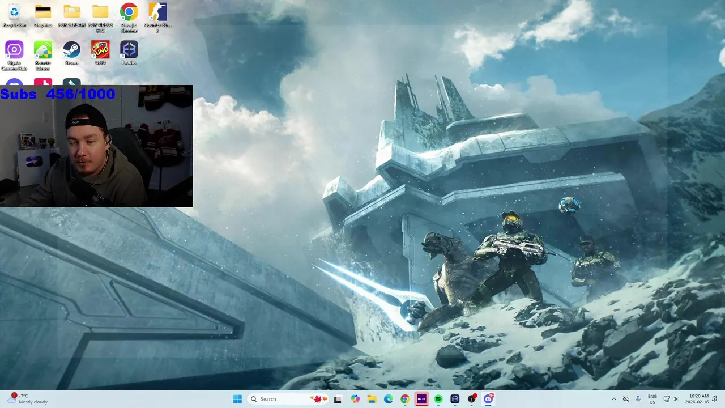Open the clock showing 10:20 AM
This screenshot has width=725, height=408.
(698, 399)
